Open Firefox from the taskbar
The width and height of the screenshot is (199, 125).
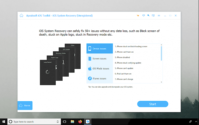tap(80, 122)
